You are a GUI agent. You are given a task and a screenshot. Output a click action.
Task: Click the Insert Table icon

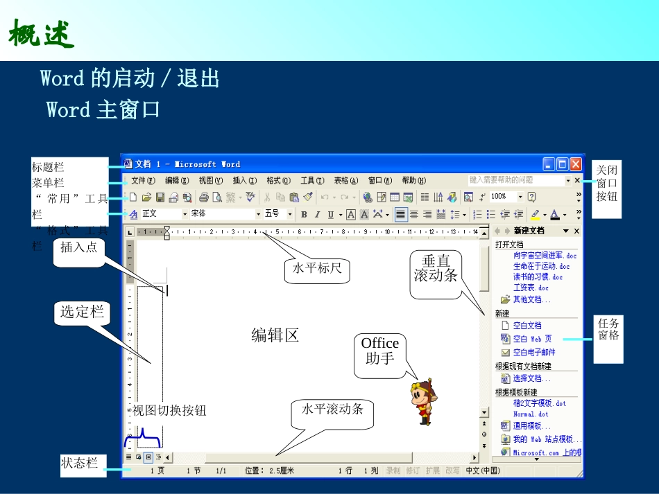(395, 197)
